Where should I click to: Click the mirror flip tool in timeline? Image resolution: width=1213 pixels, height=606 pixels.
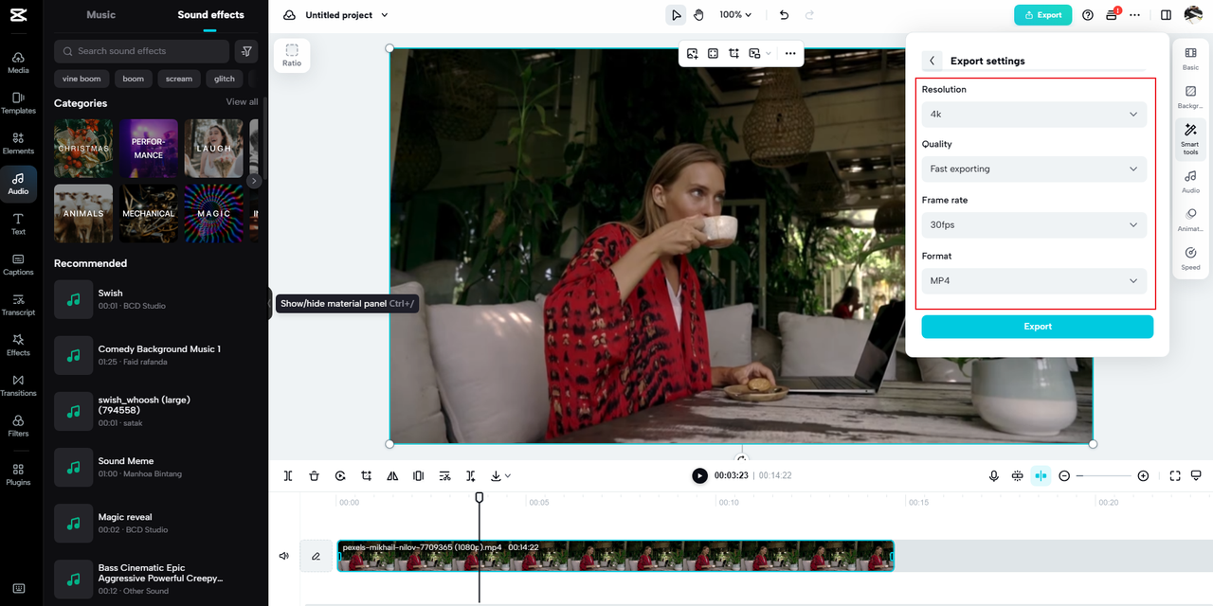[x=392, y=476]
